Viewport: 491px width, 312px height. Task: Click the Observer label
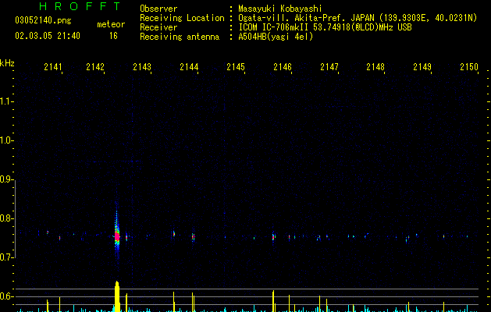(x=158, y=9)
